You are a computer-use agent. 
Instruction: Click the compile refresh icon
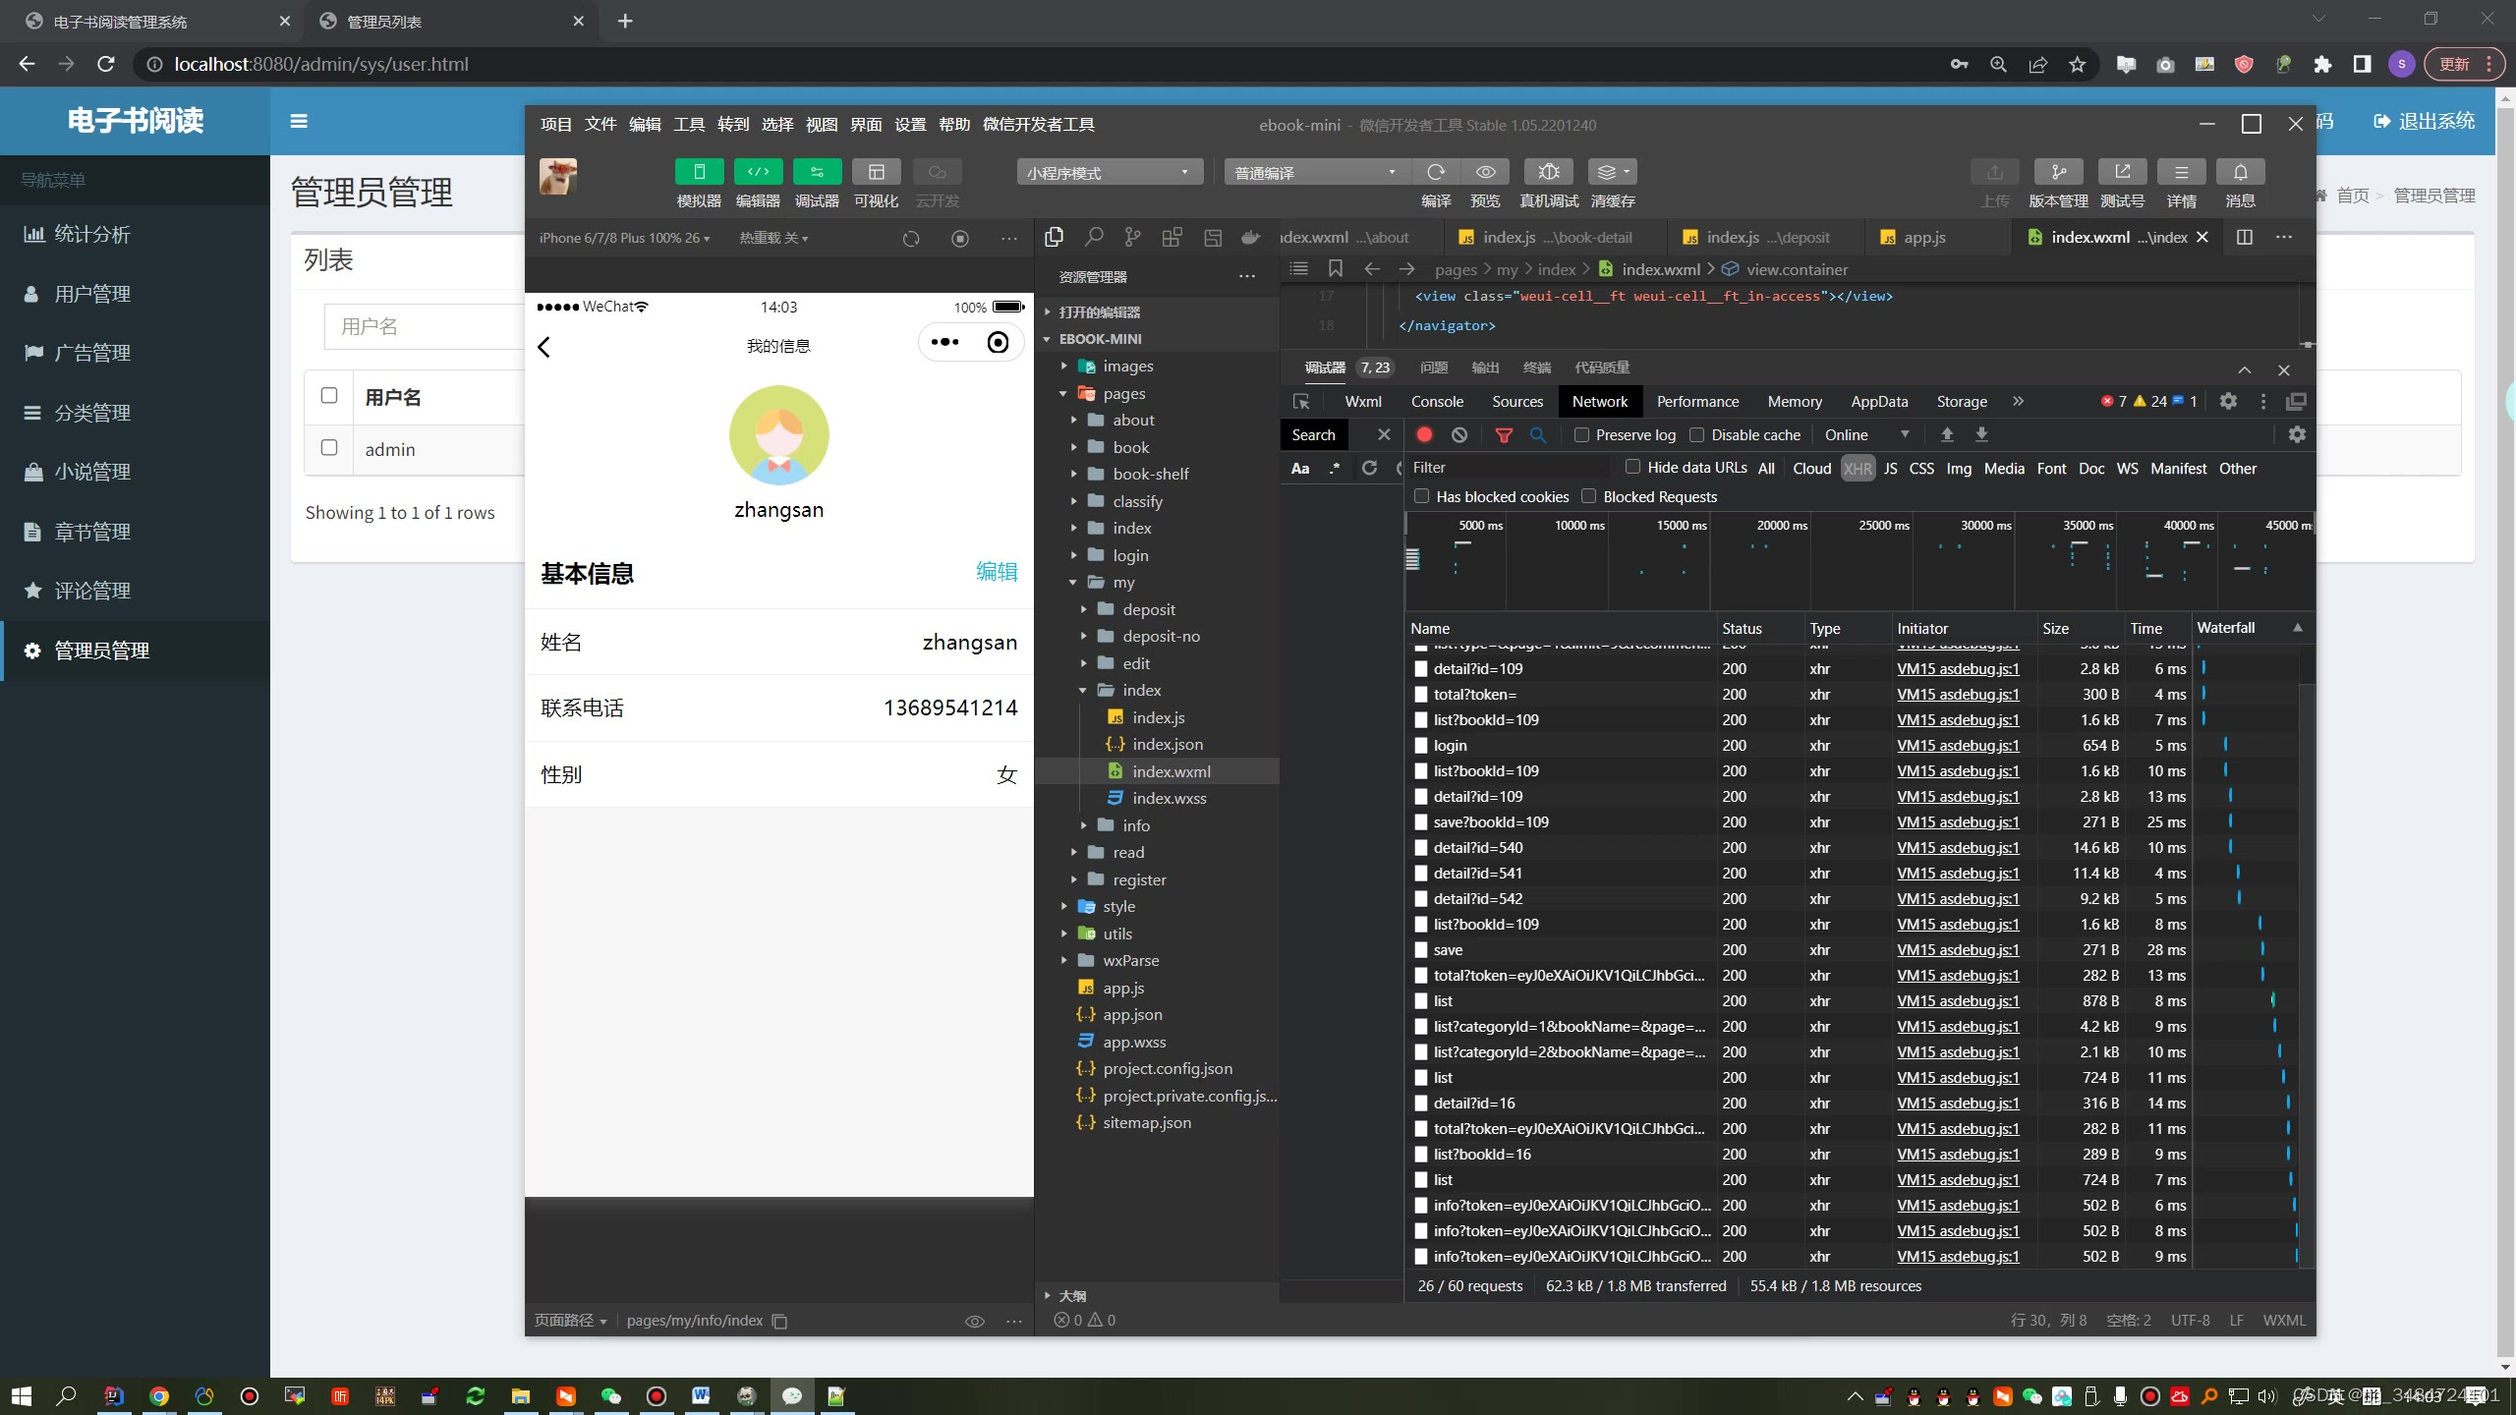1436,172
